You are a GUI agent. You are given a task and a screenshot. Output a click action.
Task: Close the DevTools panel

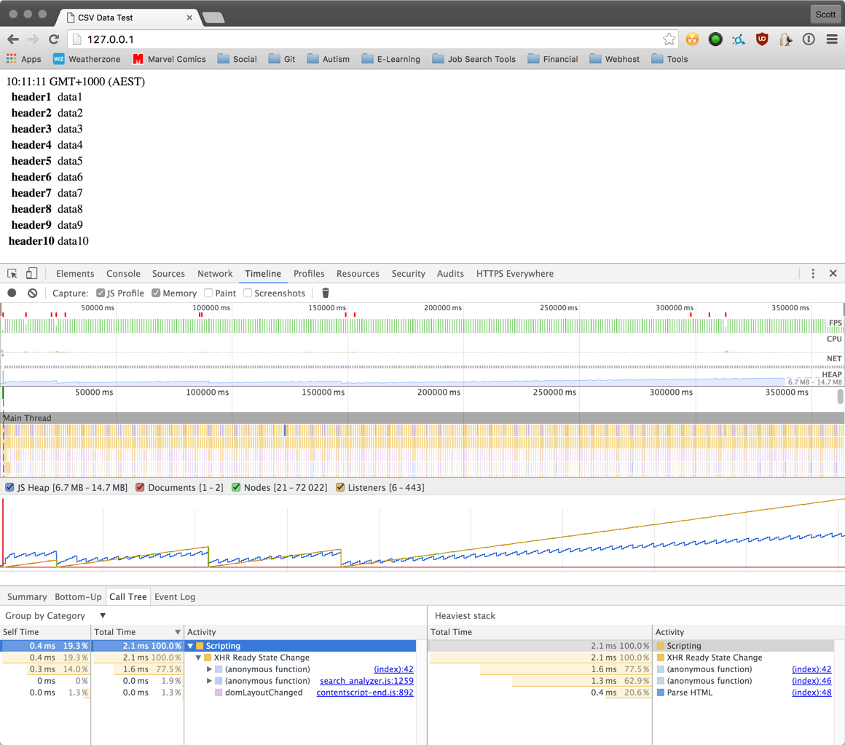point(833,274)
